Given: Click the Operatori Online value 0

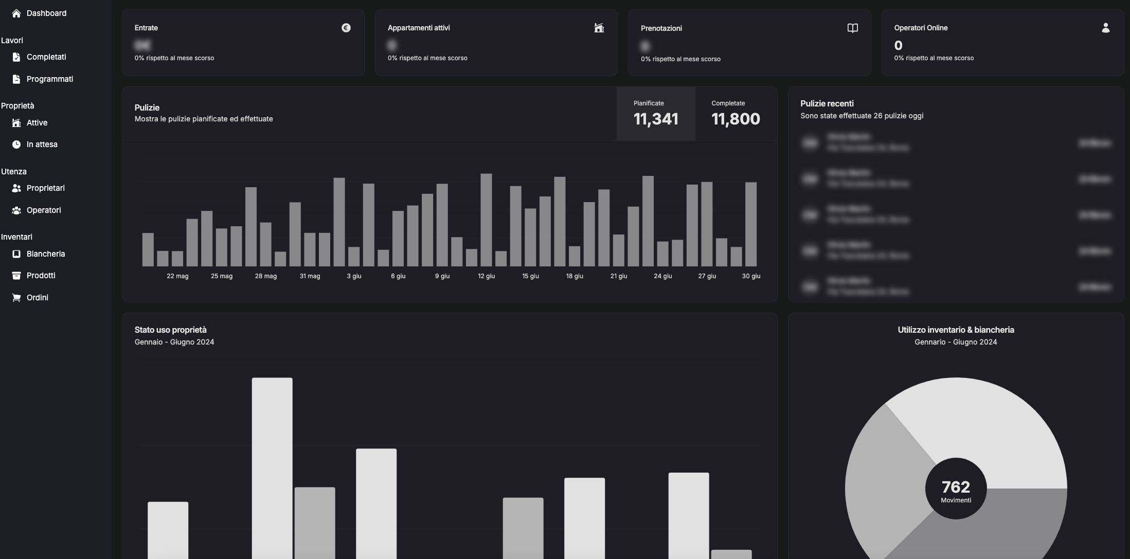Looking at the screenshot, I should pyautogui.click(x=898, y=46).
